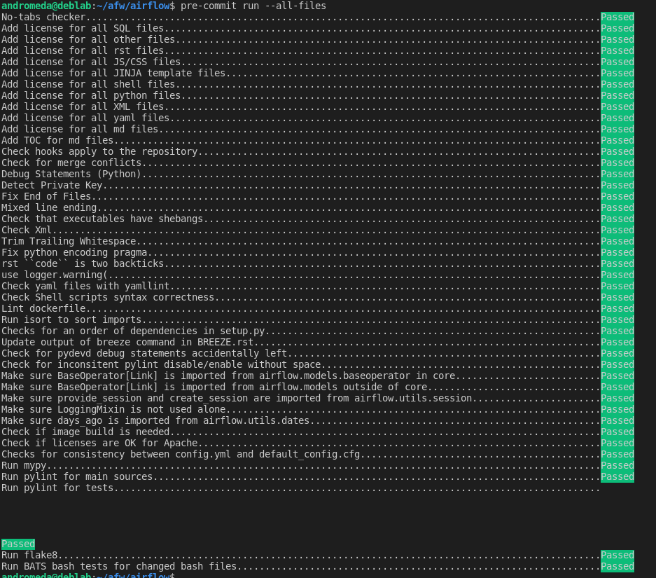Select 'Check for pydevd debug statements accidentally left'
Image resolution: width=656 pixels, height=578 pixels.
144,354
